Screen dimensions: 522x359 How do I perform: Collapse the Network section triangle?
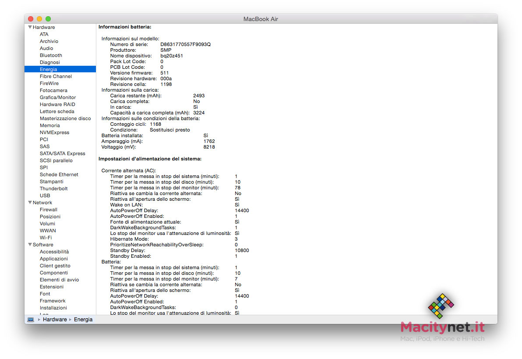pos(30,203)
